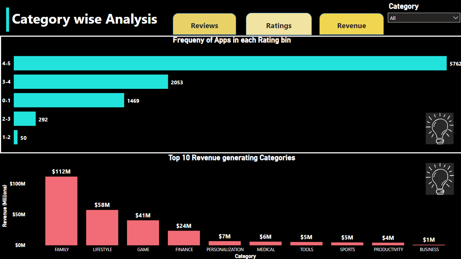Click the $112M data label

(61, 172)
